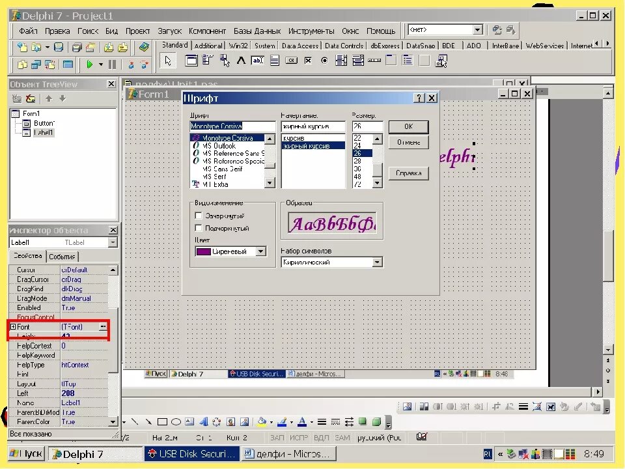Viewport: 625px width, 469px height.
Task: Switch to the Additional palette tab
Action: tap(208, 46)
